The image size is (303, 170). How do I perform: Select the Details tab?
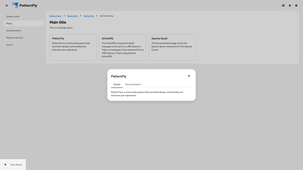pos(117,84)
